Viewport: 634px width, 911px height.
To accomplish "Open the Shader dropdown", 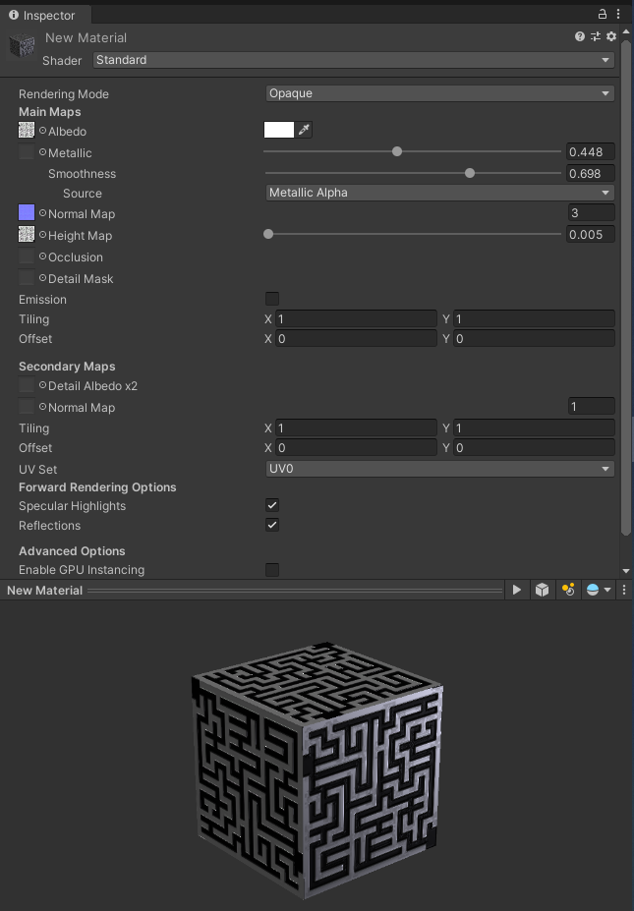I will [x=353, y=60].
